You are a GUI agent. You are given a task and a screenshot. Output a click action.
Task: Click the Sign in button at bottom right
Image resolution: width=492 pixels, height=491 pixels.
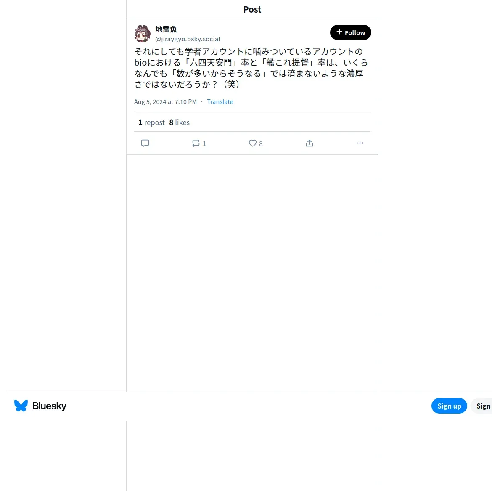pyautogui.click(x=482, y=406)
